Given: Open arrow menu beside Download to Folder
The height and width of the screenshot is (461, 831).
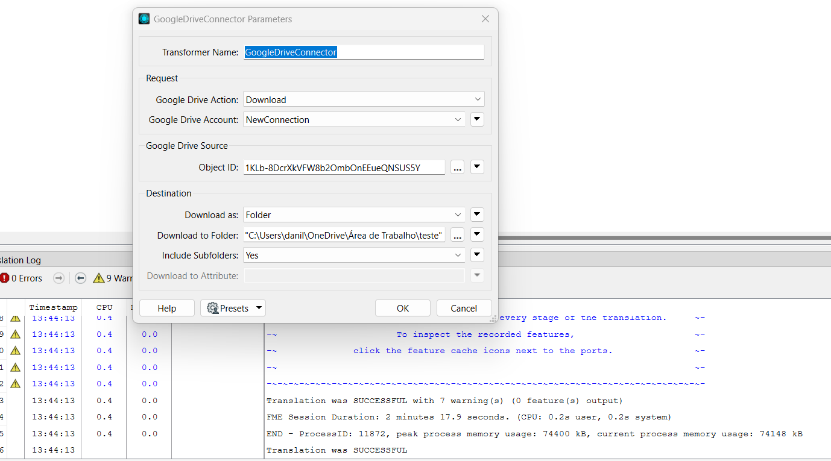Looking at the screenshot, I should click(x=477, y=235).
